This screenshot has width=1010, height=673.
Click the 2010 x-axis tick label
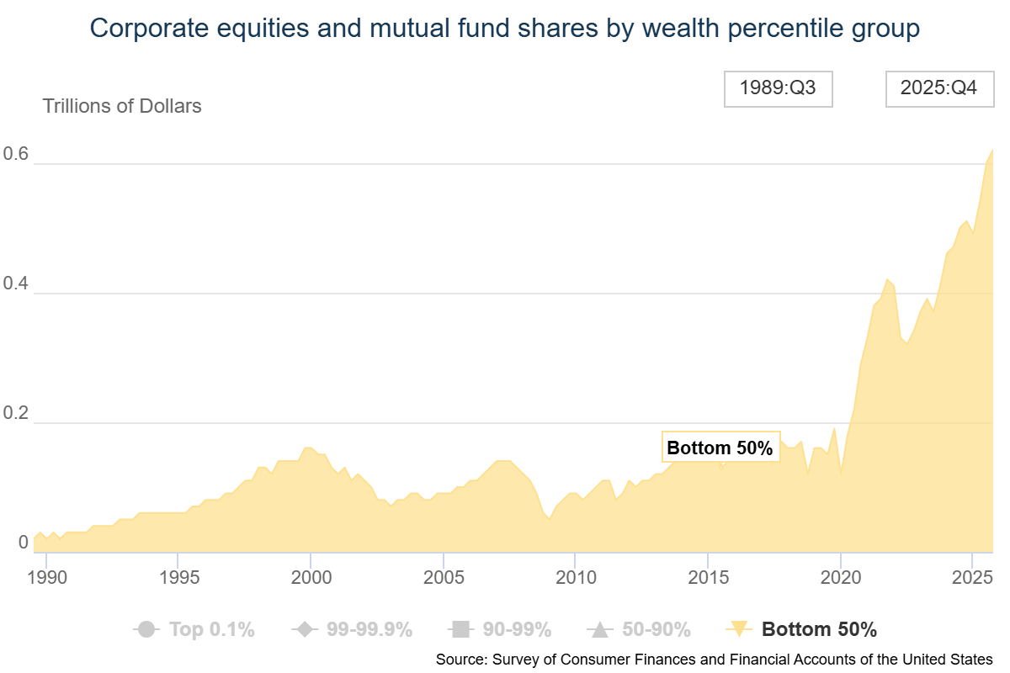574,580
